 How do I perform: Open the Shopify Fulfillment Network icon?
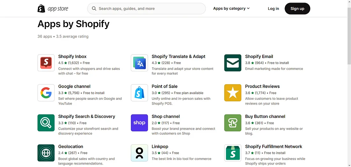(233, 153)
